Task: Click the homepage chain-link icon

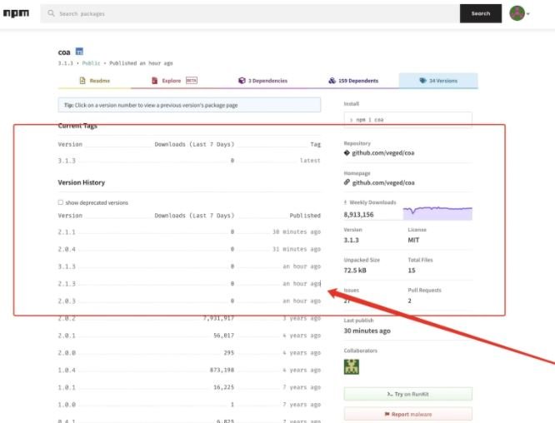Action: (347, 182)
